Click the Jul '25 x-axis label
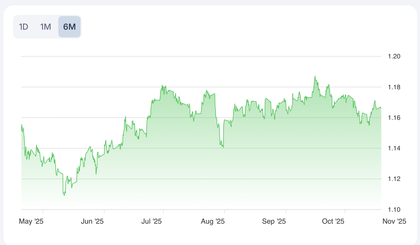The image size is (420, 245). pos(151,221)
